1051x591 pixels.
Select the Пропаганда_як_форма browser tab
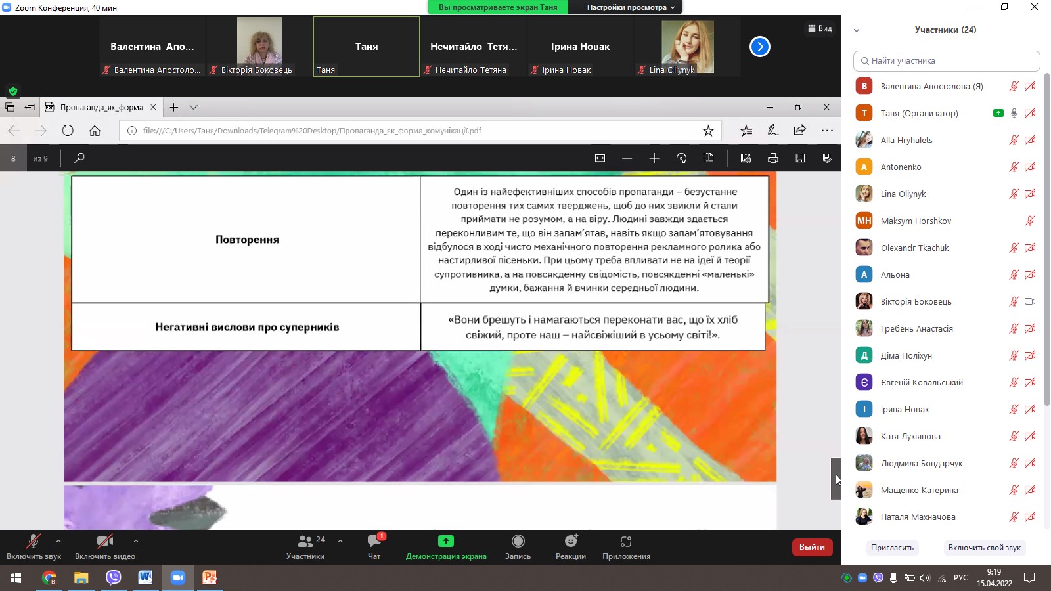click(x=101, y=107)
